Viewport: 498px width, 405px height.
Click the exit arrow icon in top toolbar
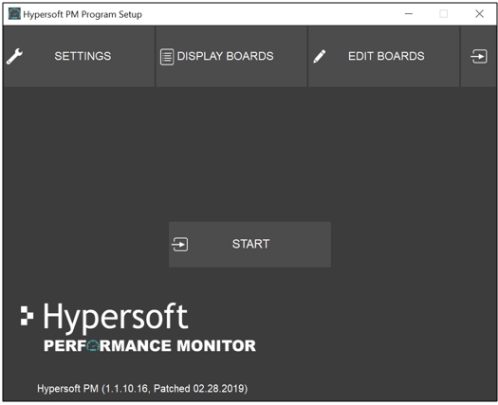(479, 56)
